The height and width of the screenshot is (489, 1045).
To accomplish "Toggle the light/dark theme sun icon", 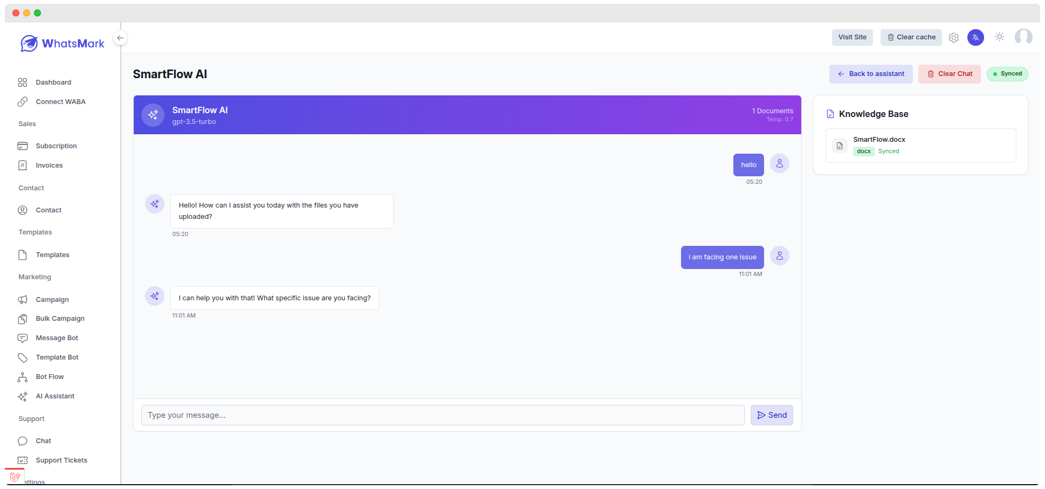I will (x=1000, y=37).
